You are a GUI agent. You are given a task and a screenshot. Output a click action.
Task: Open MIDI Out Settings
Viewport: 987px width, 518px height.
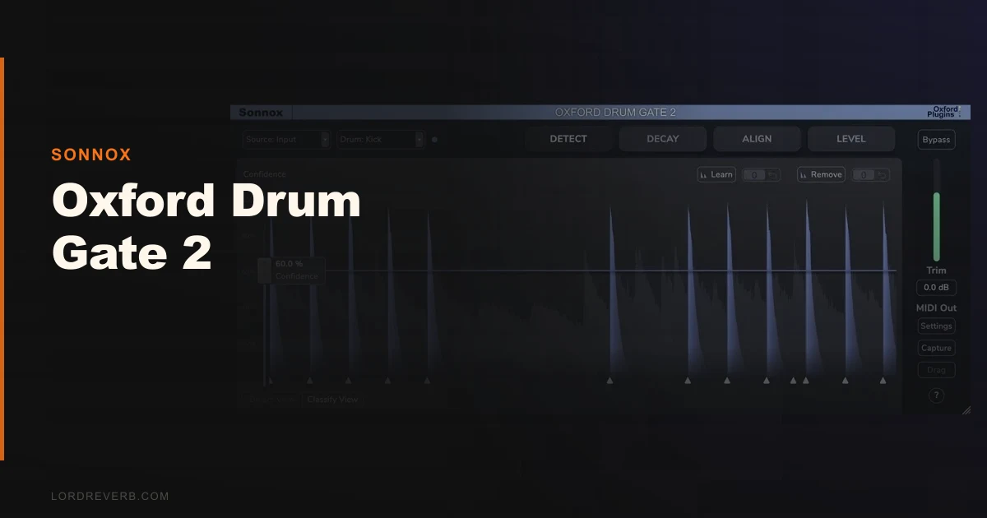936,326
